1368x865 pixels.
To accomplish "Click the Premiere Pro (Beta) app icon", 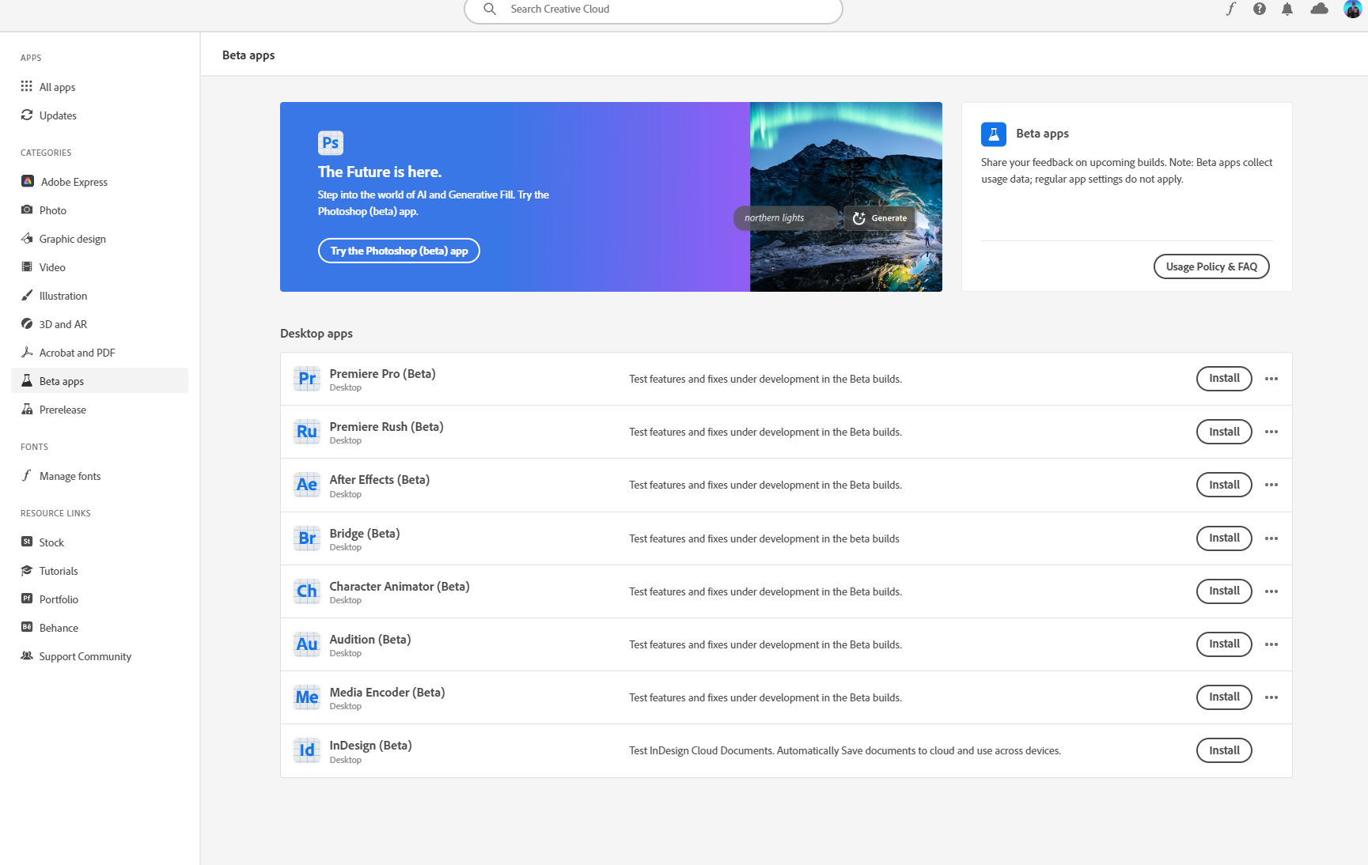I will point(306,378).
